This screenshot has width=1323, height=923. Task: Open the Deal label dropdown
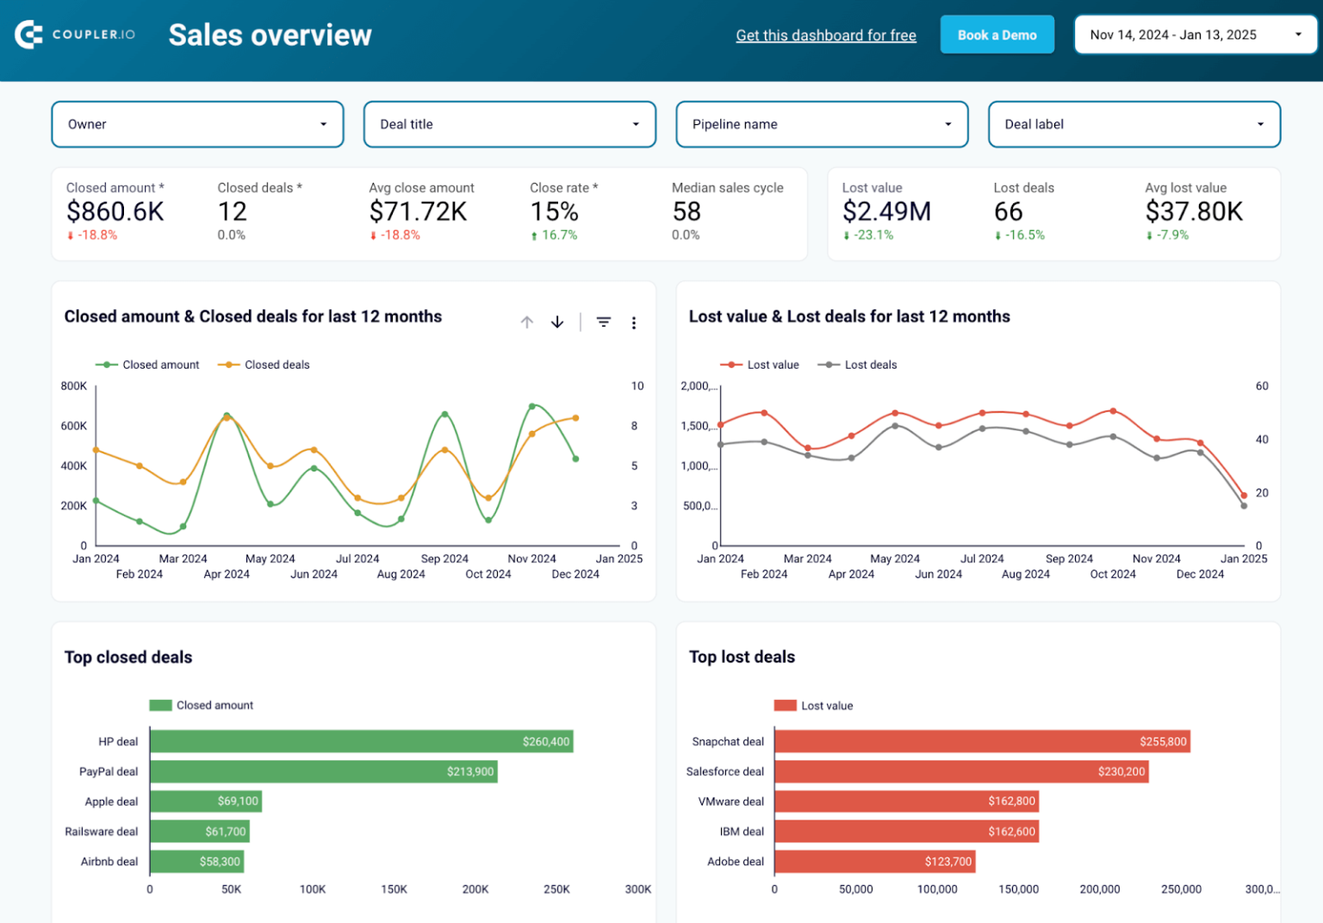(1133, 124)
